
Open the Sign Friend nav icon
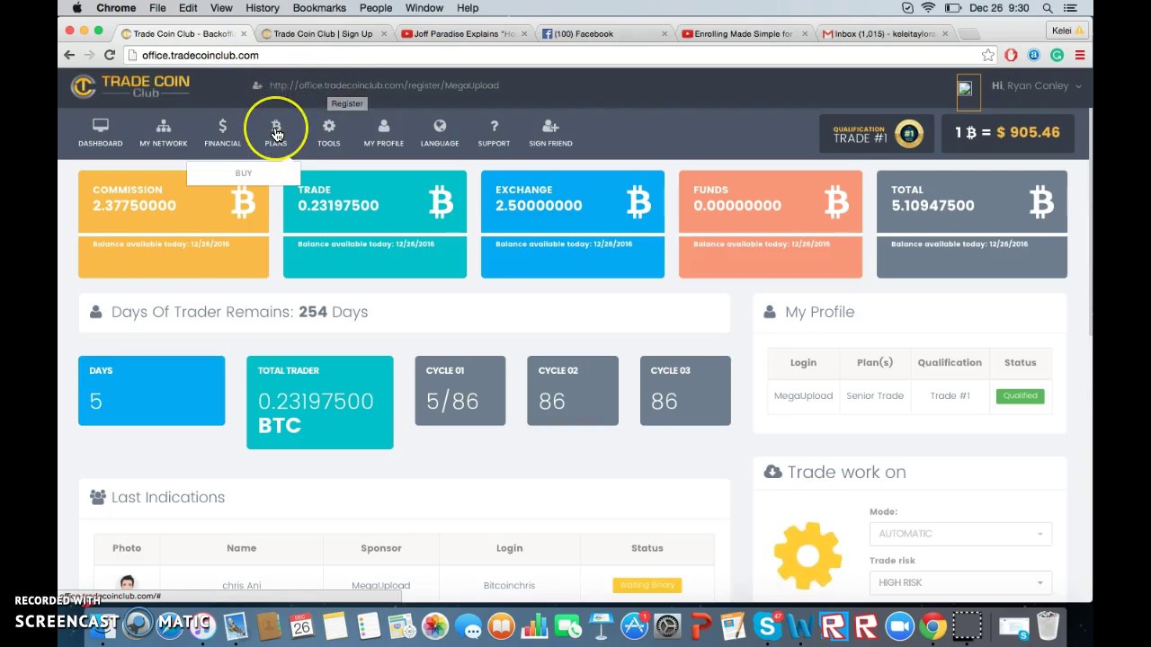pos(550,132)
